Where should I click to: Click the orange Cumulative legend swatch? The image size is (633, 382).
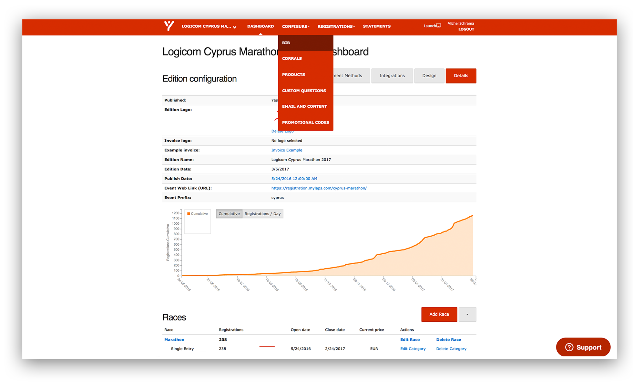[189, 214]
